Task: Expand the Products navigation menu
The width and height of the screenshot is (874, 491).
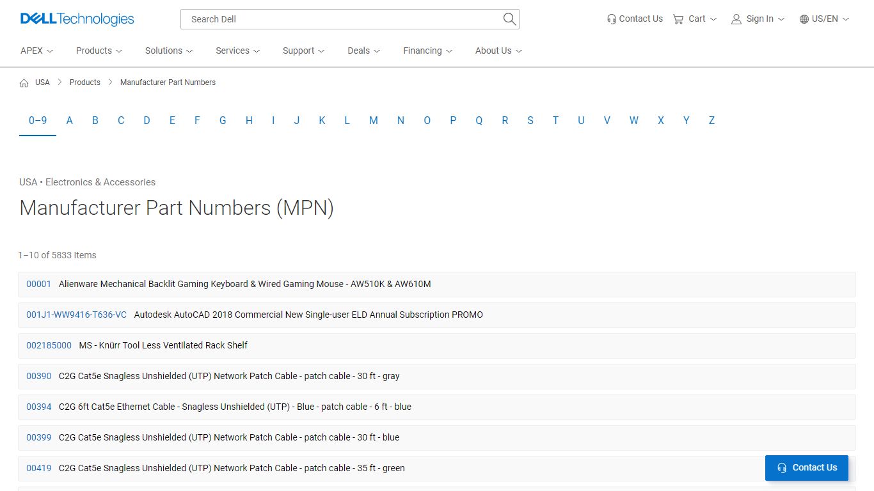Action: point(99,51)
